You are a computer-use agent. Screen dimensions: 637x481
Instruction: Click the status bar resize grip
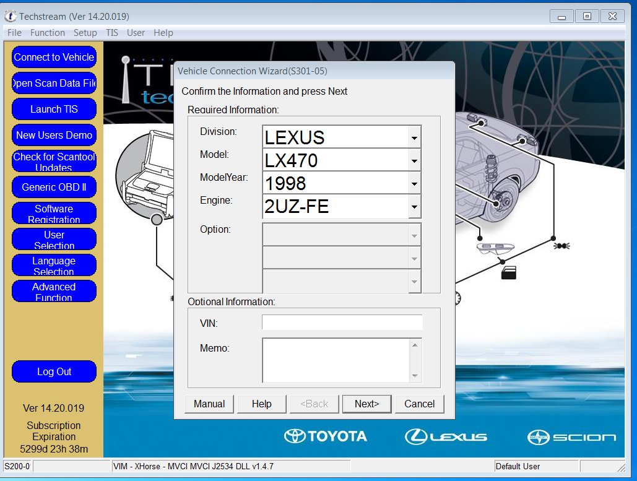point(621,467)
